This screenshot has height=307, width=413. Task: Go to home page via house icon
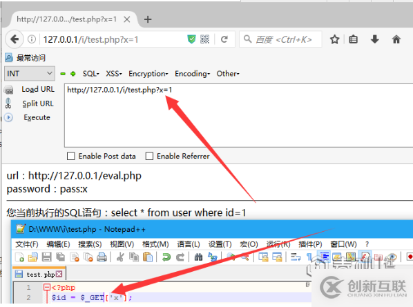396,39
